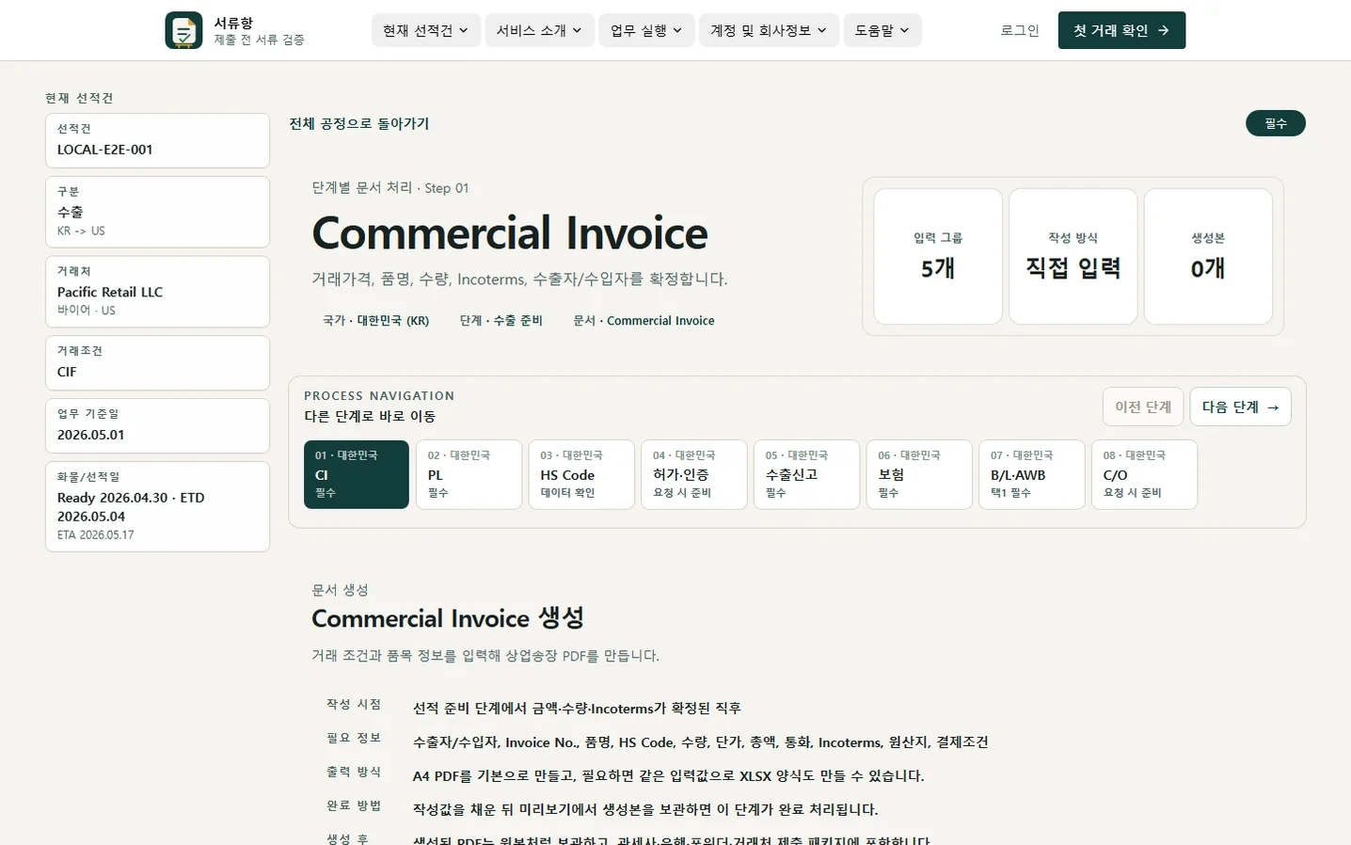
Task: Open step 04 허가·인증
Action: pos(694,474)
